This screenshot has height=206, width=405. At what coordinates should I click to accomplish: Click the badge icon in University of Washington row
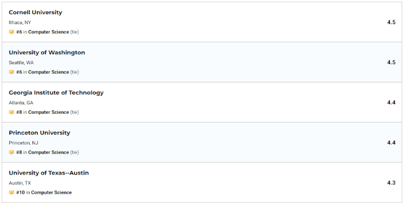(x=12, y=72)
